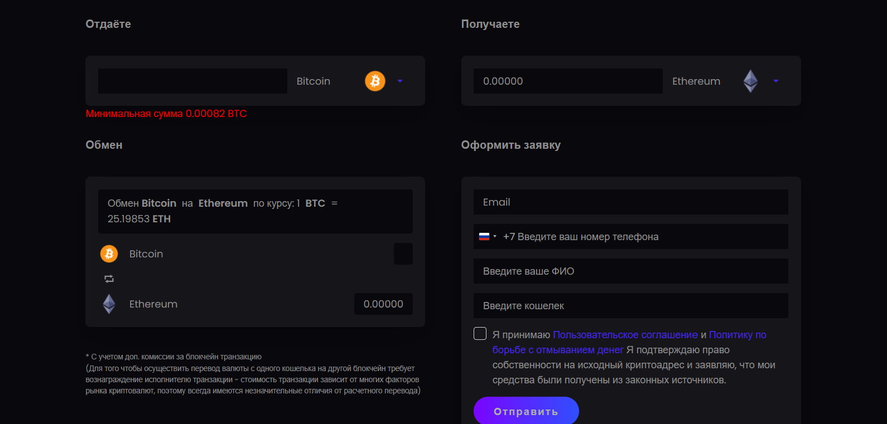Click the Ethereum label in the receive selector
Image resolution: width=887 pixels, height=424 pixels.
pos(696,81)
